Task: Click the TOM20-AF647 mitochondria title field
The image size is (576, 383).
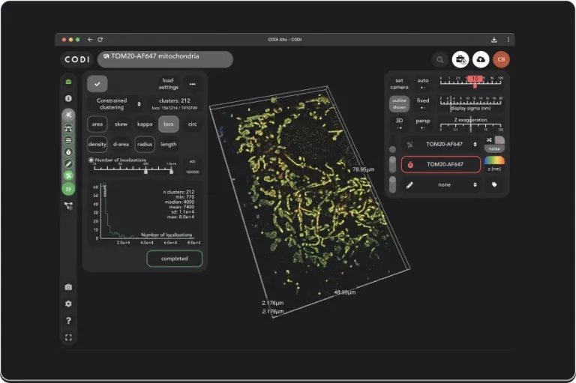Action: pyautogui.click(x=165, y=59)
